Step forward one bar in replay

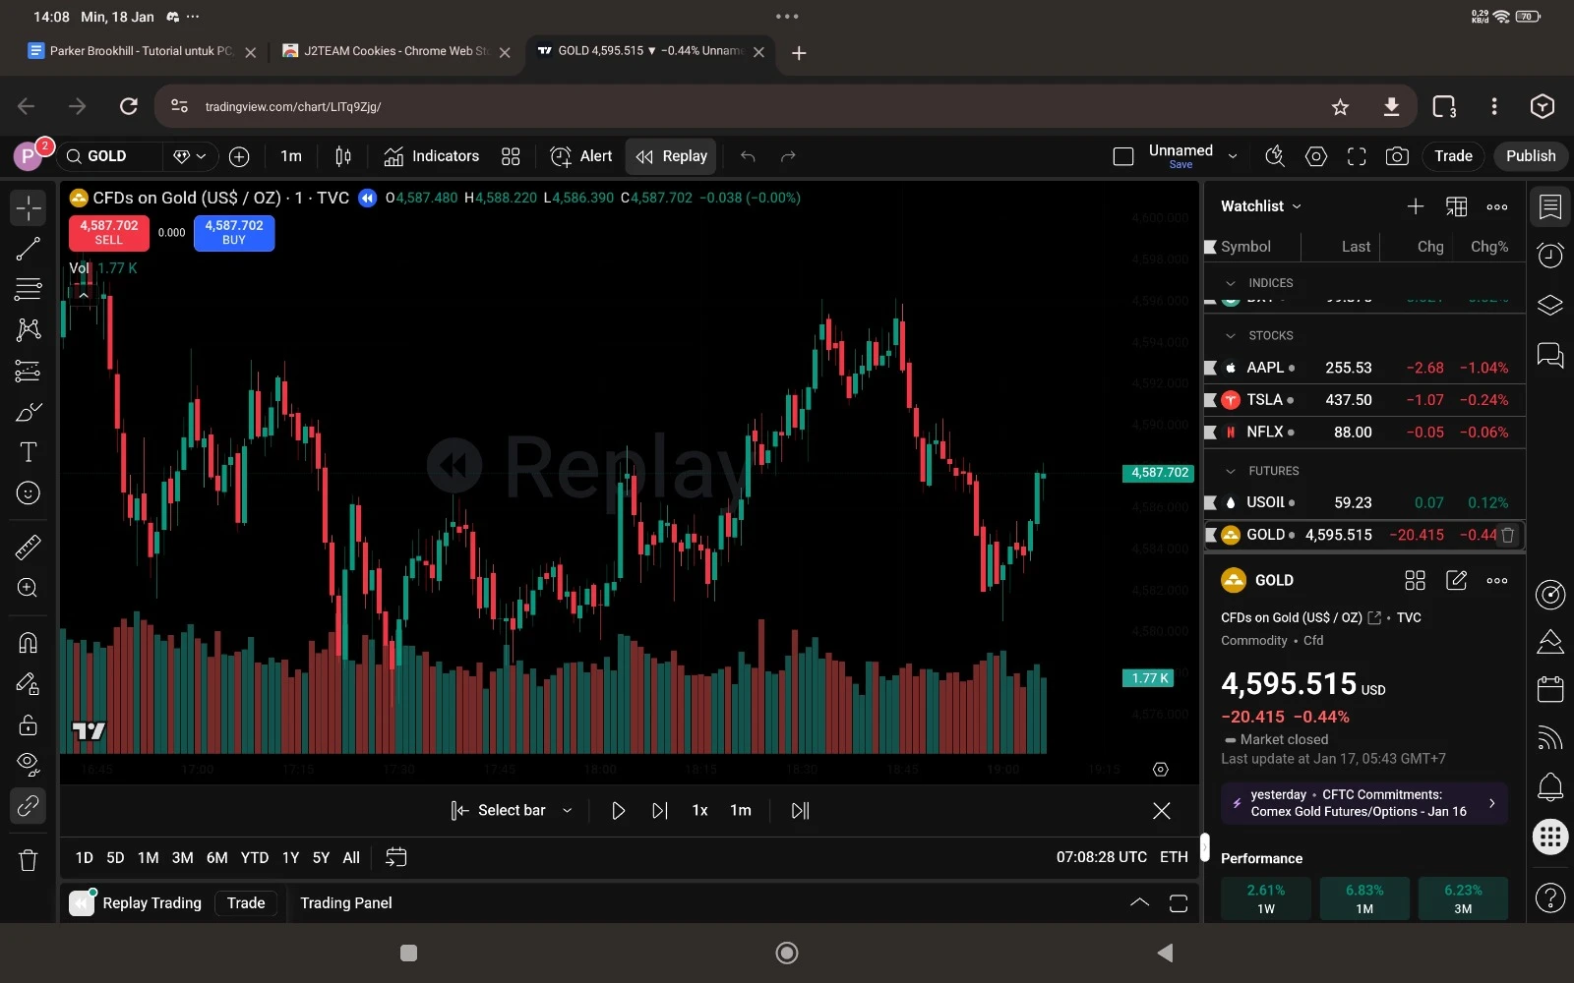tap(660, 811)
